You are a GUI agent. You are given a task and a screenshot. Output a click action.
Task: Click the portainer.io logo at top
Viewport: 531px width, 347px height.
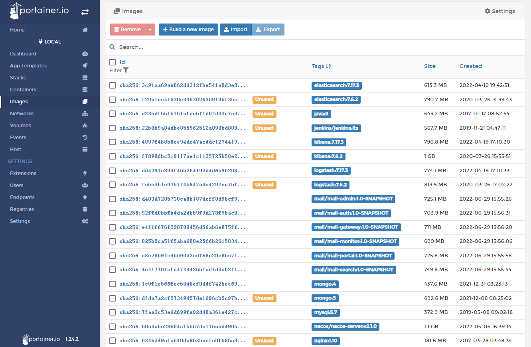click(39, 11)
